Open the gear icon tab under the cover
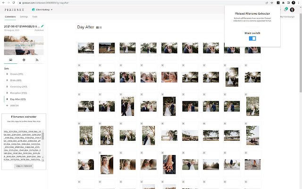Viewport: 302px width, 189px height. [24, 60]
